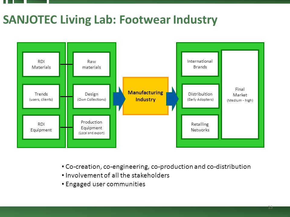Select the Production Equipment box
Screen dimensions: 290x217
(92, 127)
